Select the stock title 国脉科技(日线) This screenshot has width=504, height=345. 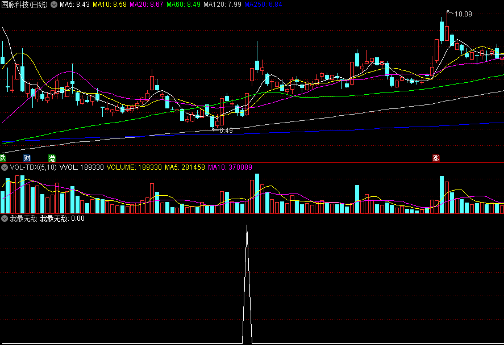coord(24,5)
